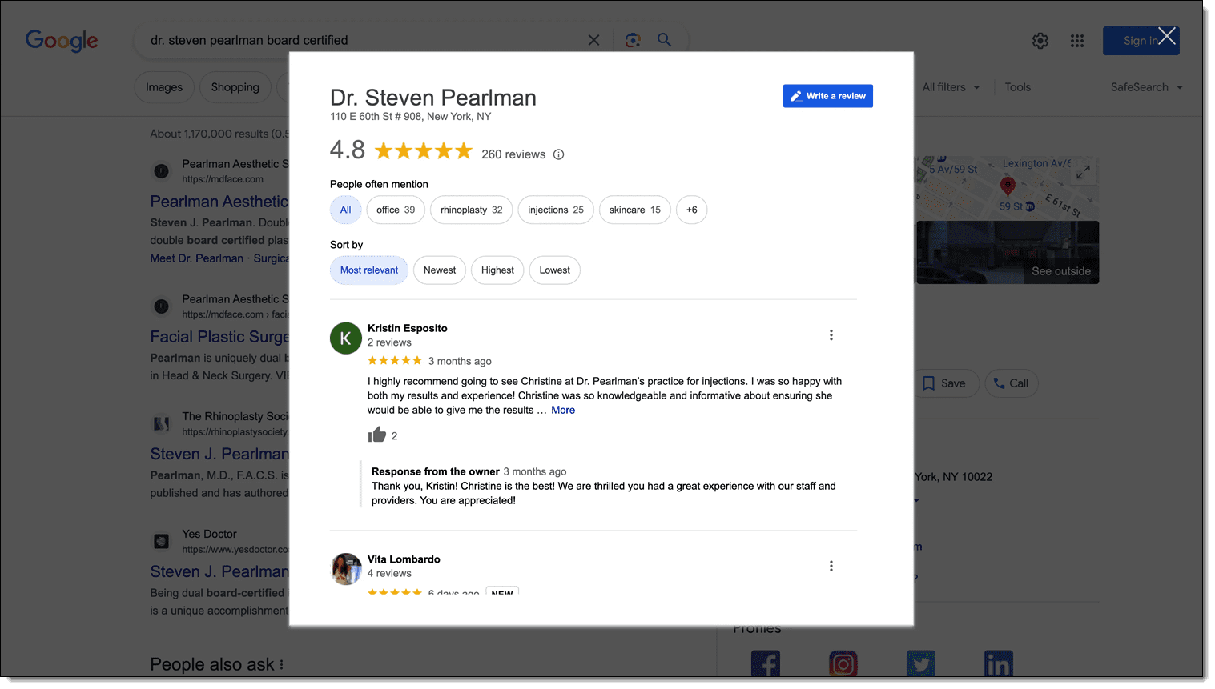Open the three-dot menu for Vita Lombardo's review
This screenshot has height=689, width=1215.
click(x=831, y=566)
